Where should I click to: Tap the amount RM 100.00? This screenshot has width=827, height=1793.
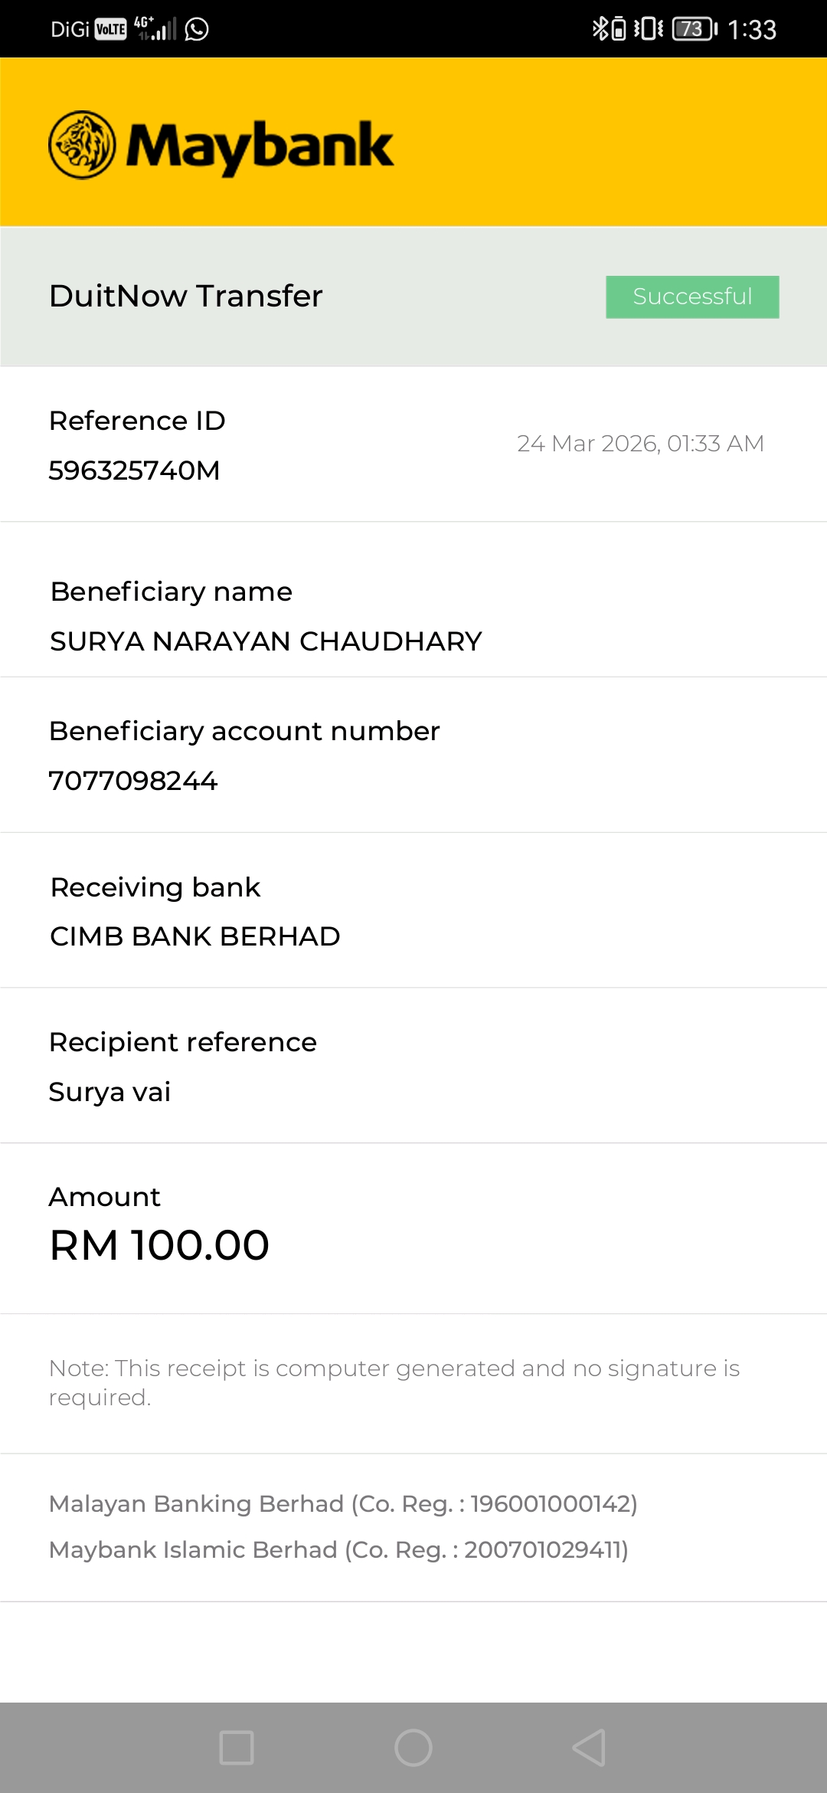point(159,1245)
